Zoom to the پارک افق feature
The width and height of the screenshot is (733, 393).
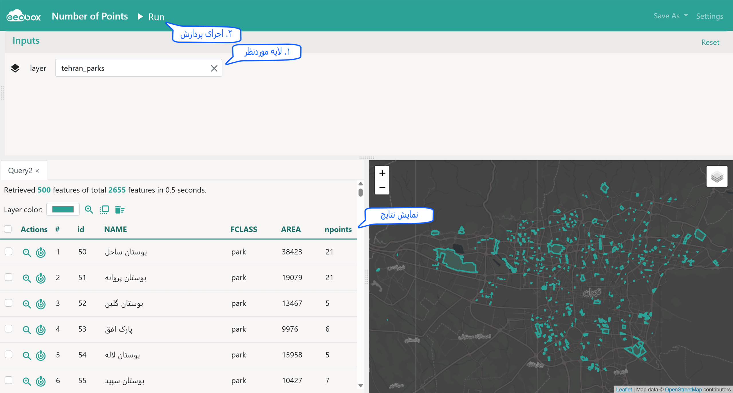(27, 329)
